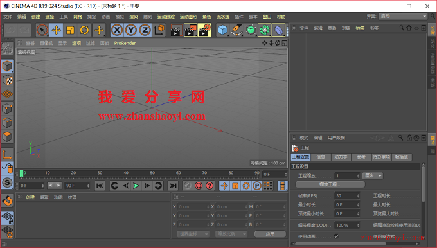
Task: Click the 应用 button in coordinates panel
Action: click(x=270, y=234)
